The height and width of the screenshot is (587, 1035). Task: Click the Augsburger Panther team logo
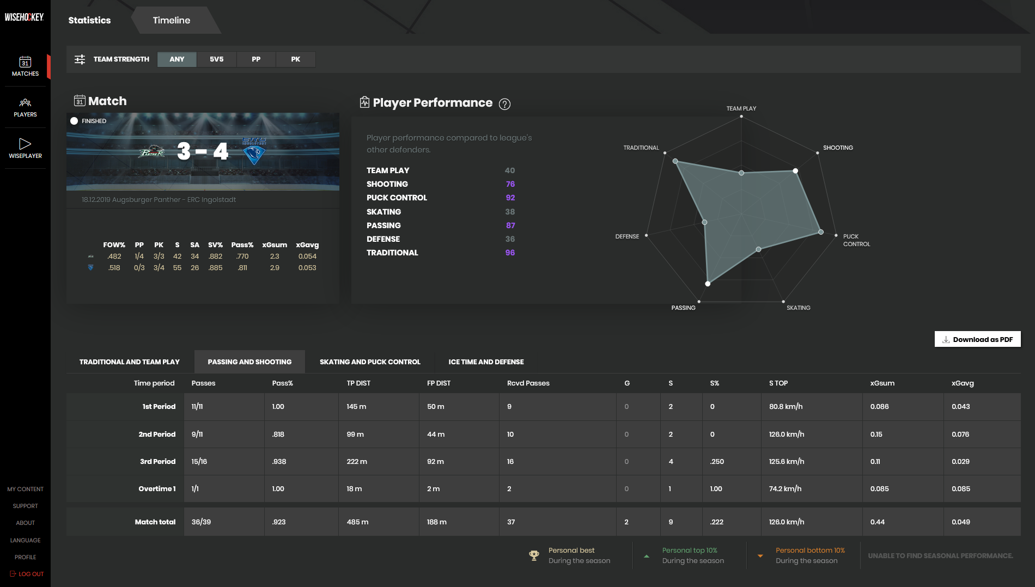152,151
